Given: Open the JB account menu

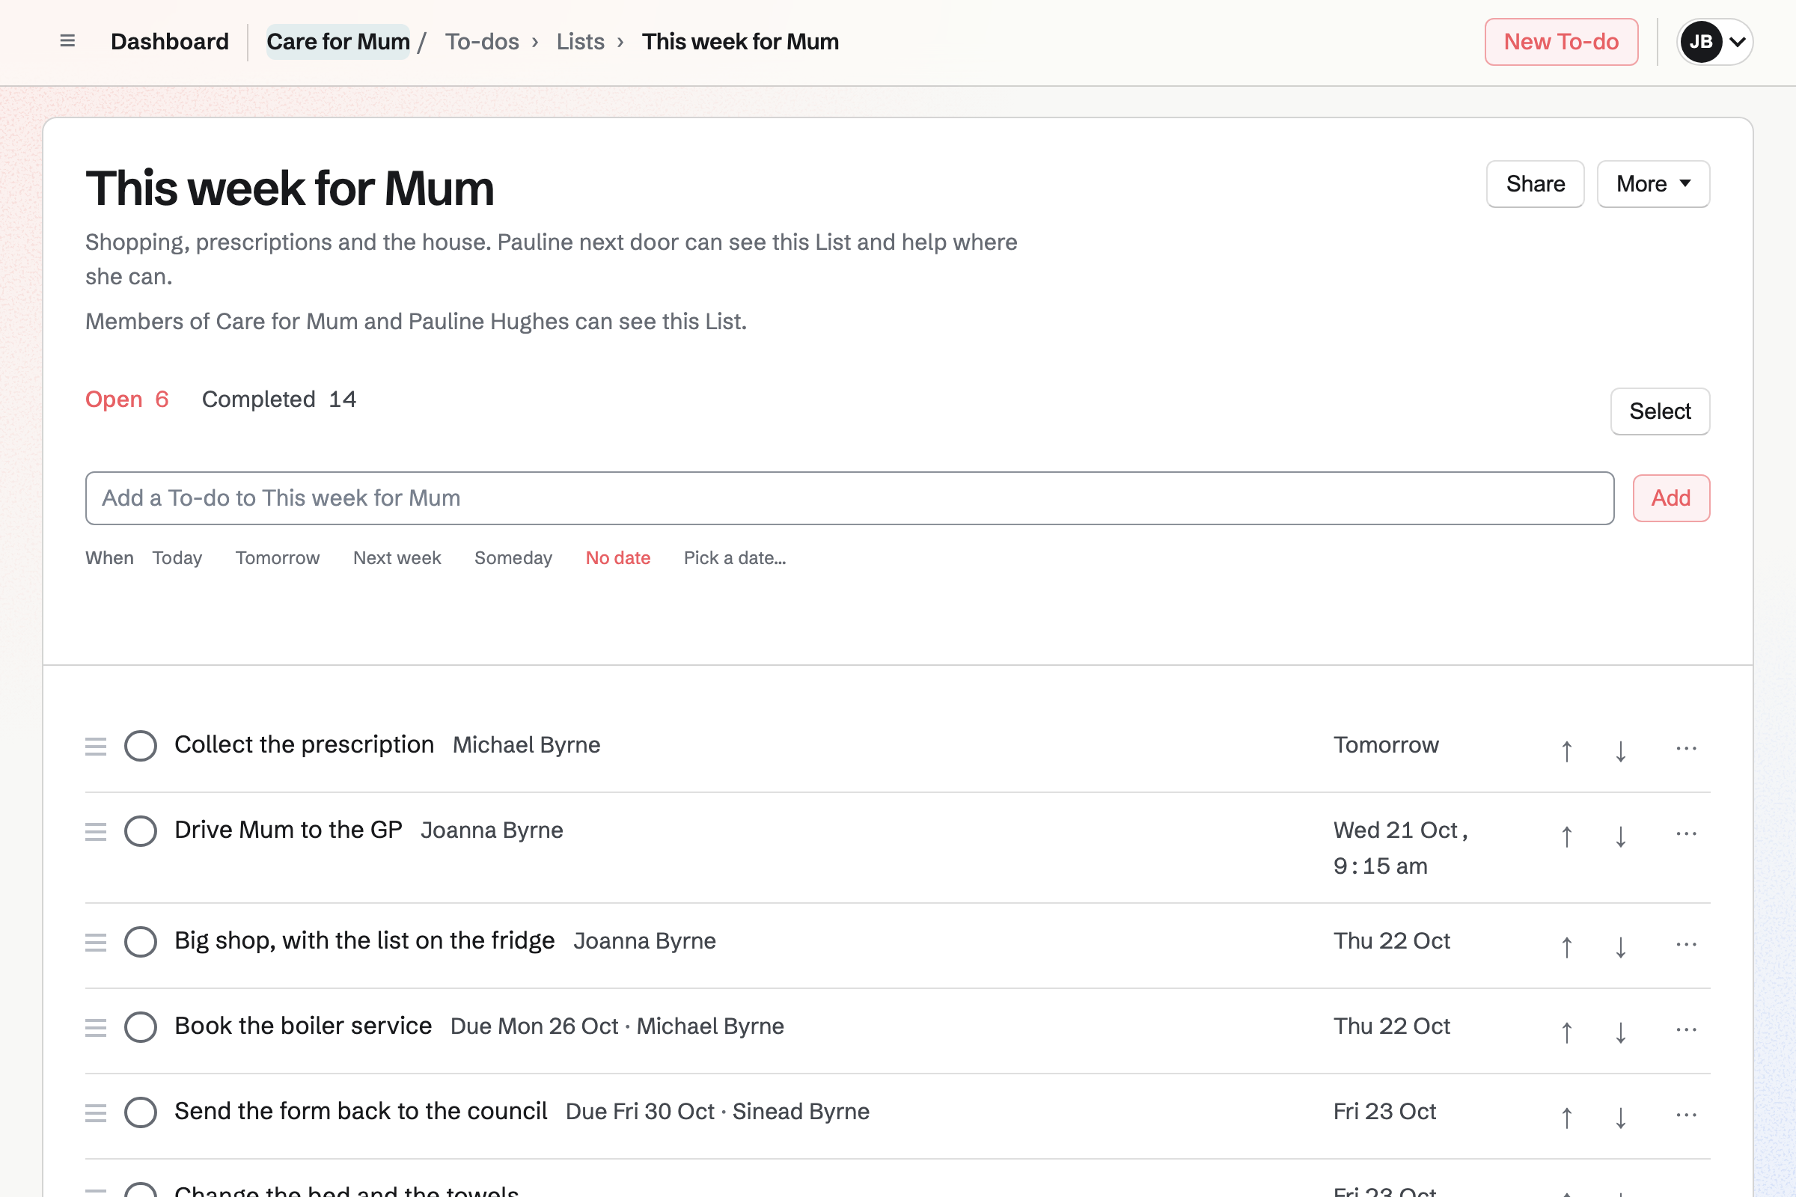Looking at the screenshot, I should pos(1714,42).
